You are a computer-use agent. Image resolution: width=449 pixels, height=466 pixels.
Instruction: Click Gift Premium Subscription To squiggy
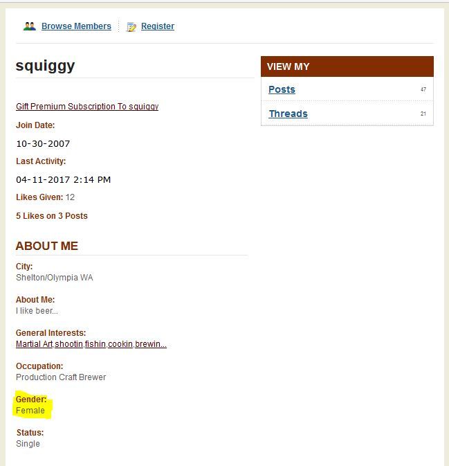pos(87,107)
